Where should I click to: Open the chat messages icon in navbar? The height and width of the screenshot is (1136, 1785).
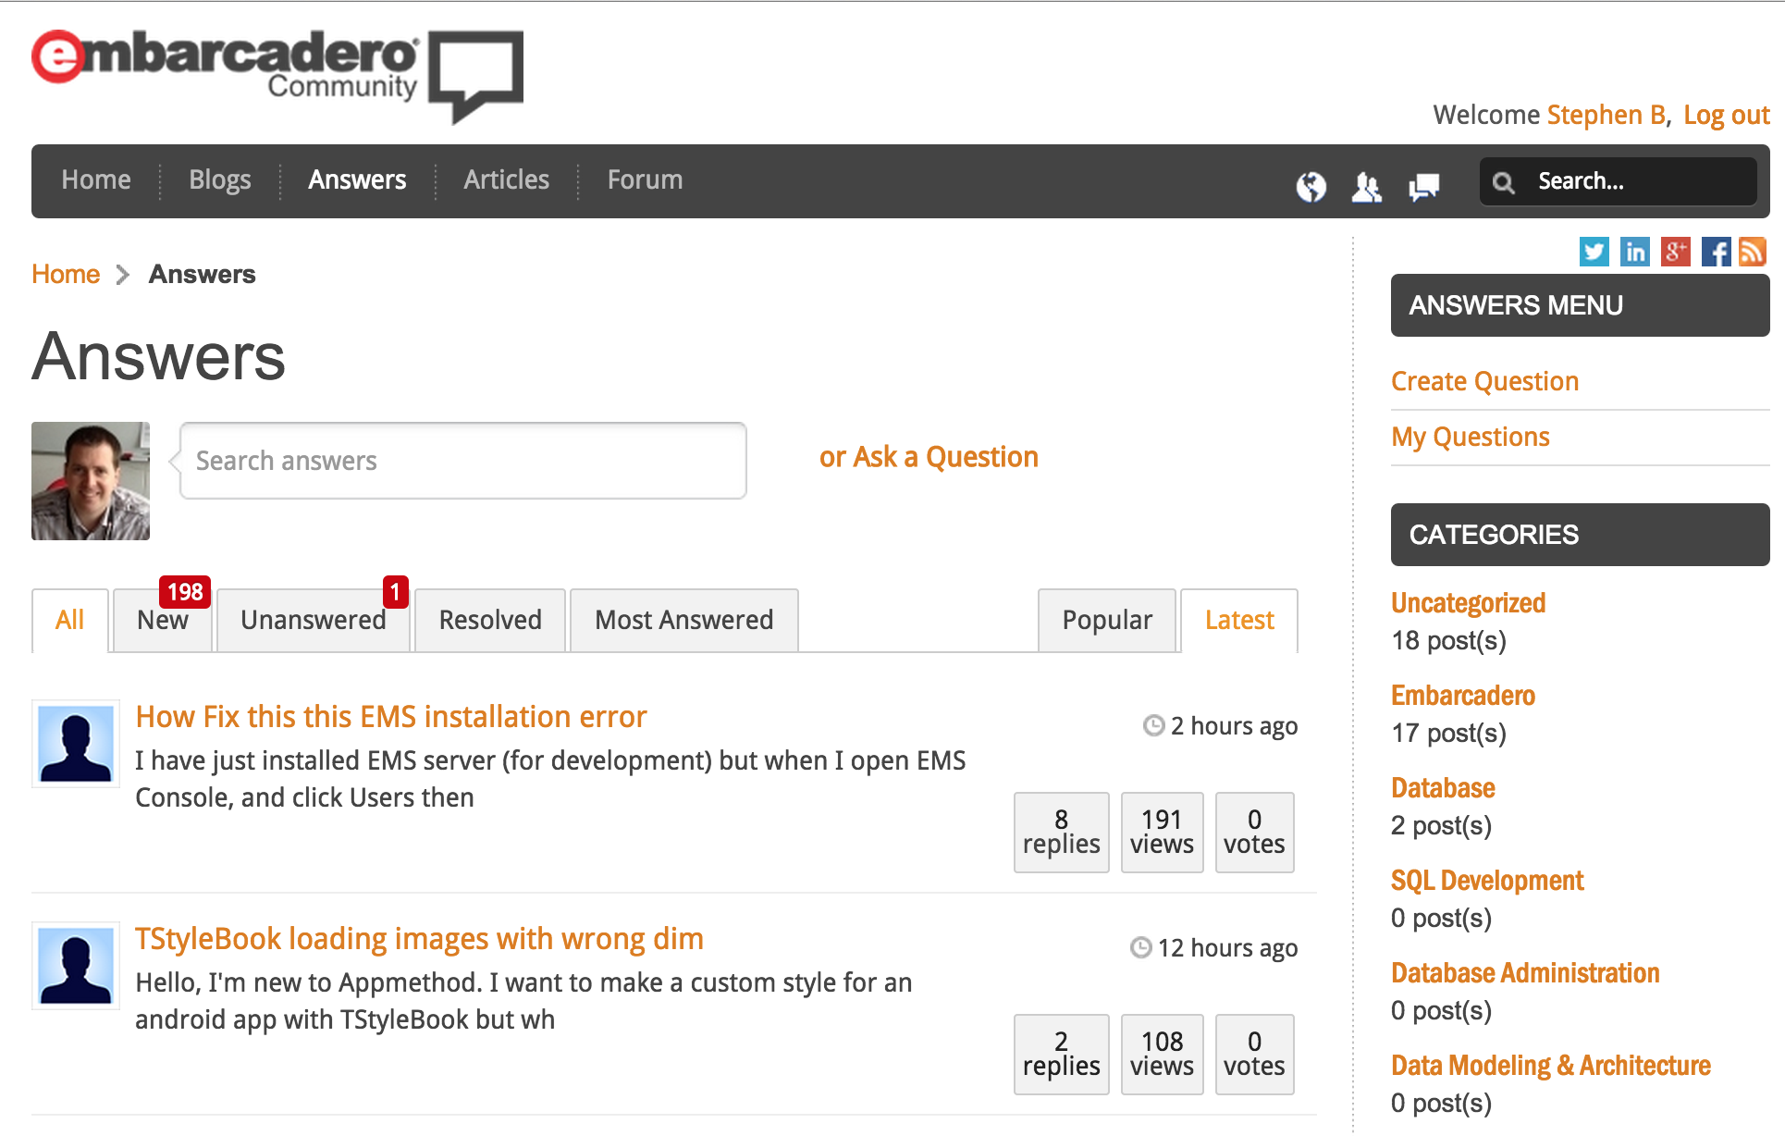[x=1423, y=186]
